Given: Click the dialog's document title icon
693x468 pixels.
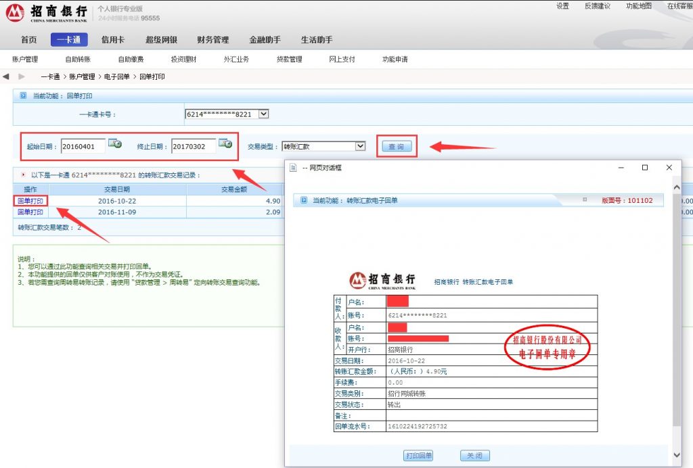Looking at the screenshot, I should click(292, 168).
